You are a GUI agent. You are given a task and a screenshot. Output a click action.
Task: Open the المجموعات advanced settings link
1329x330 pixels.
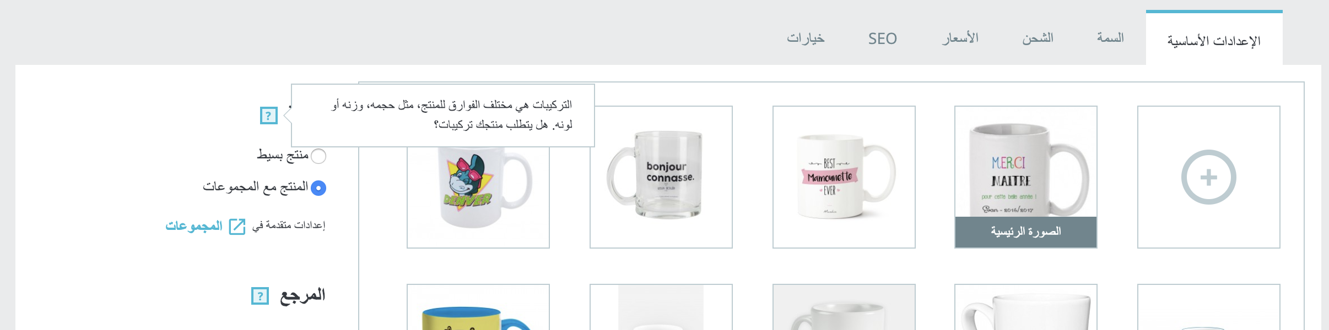click(194, 226)
